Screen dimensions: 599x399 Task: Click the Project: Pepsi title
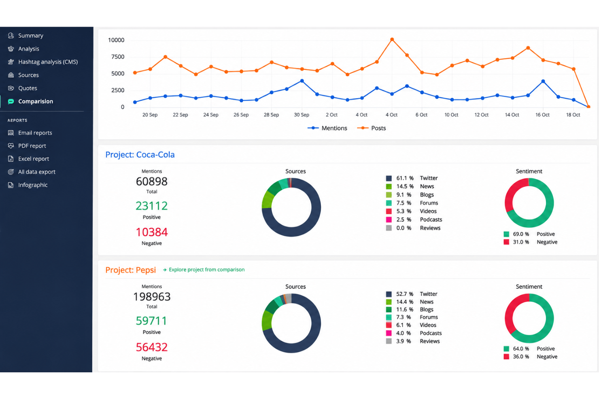130,270
